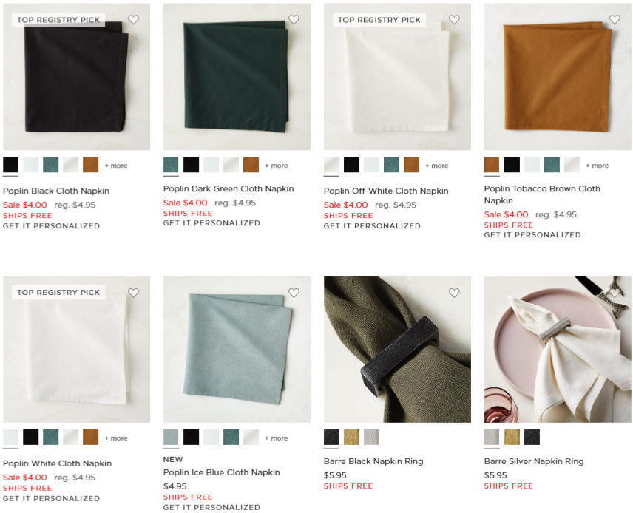
Task: Click the heart icon on Barre Black Napkin Ring
Action: [x=454, y=292]
